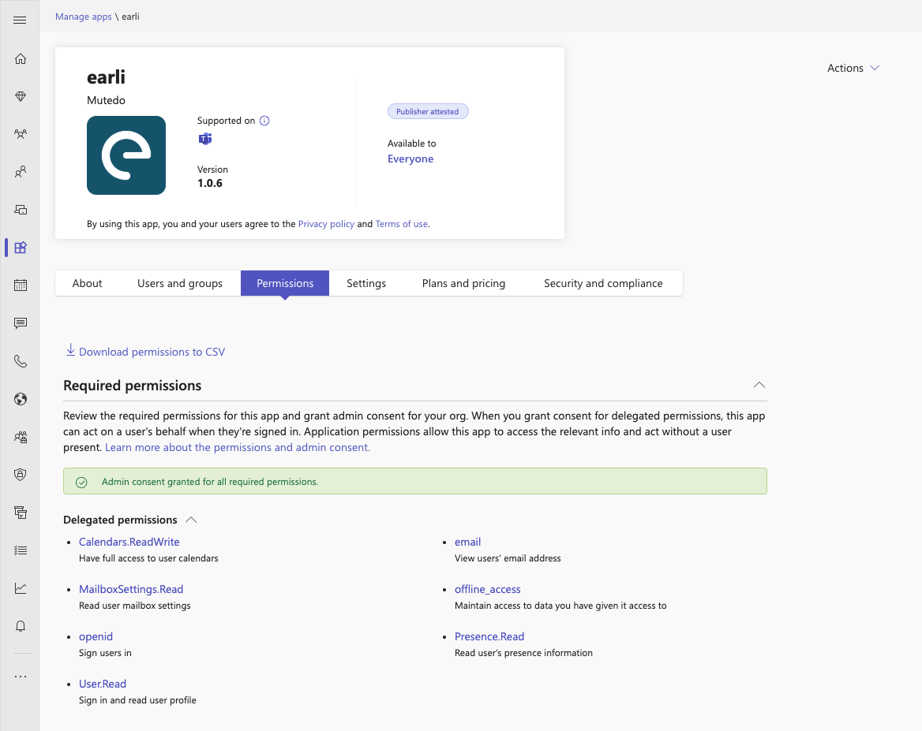Click the Required permissions heading
Viewport: 922px width, 731px height.
(133, 386)
